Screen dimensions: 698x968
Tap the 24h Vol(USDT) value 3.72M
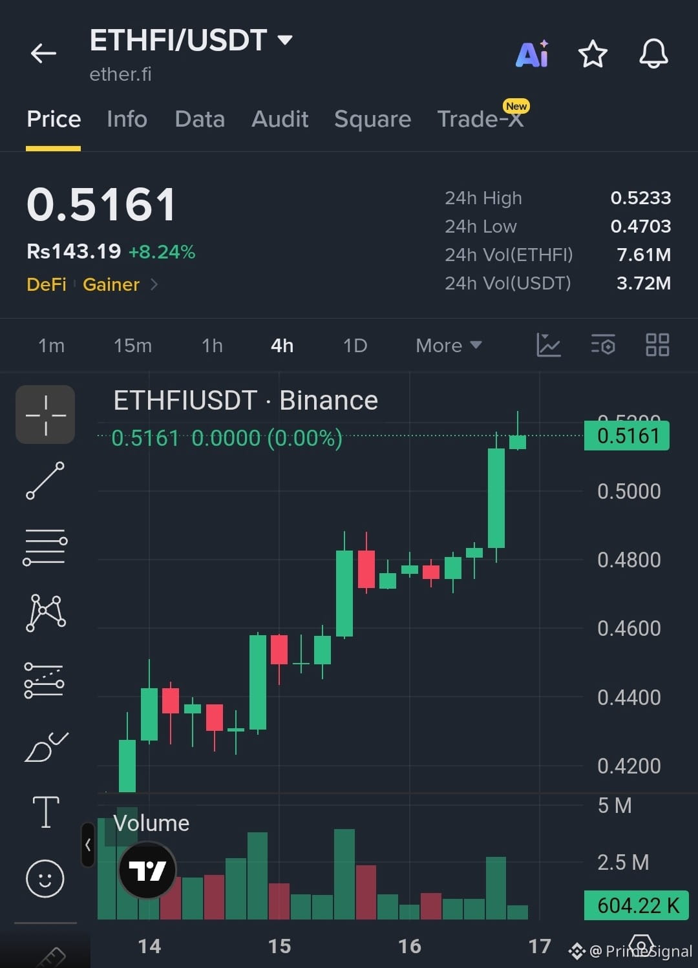pyautogui.click(x=644, y=283)
